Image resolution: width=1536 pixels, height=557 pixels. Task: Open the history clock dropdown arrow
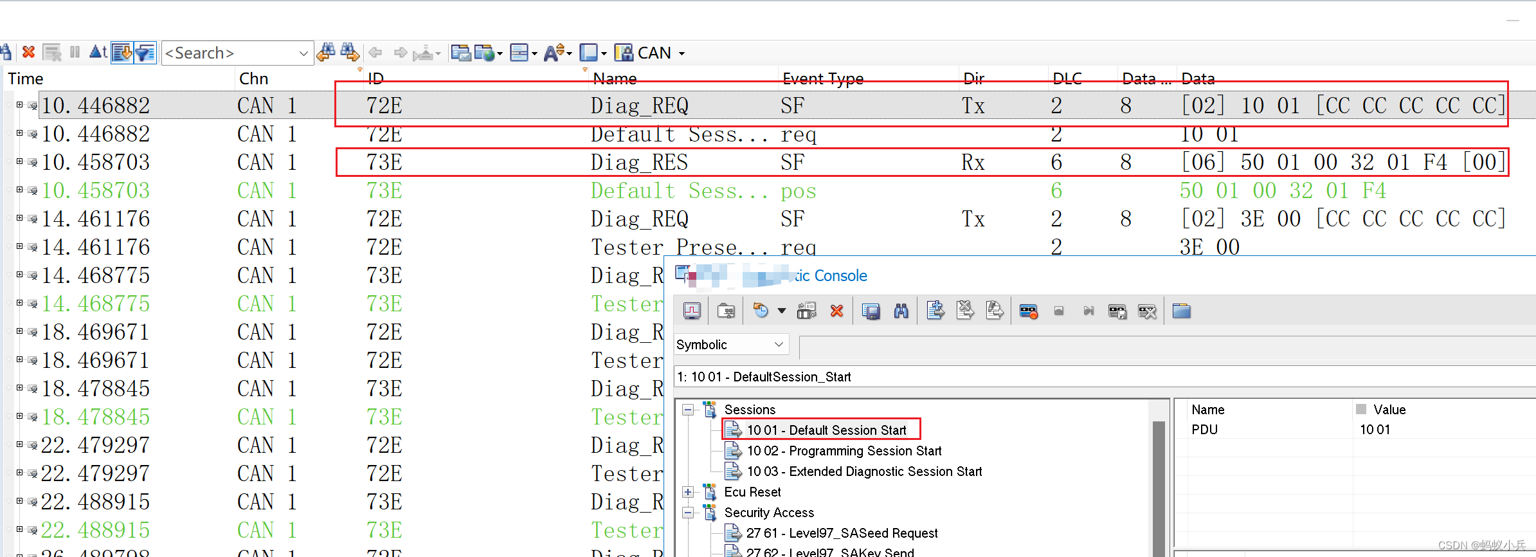[x=782, y=311]
